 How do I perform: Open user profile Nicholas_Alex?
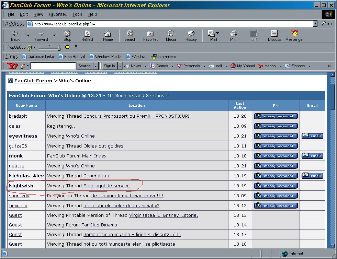pyautogui.click(x=26, y=176)
